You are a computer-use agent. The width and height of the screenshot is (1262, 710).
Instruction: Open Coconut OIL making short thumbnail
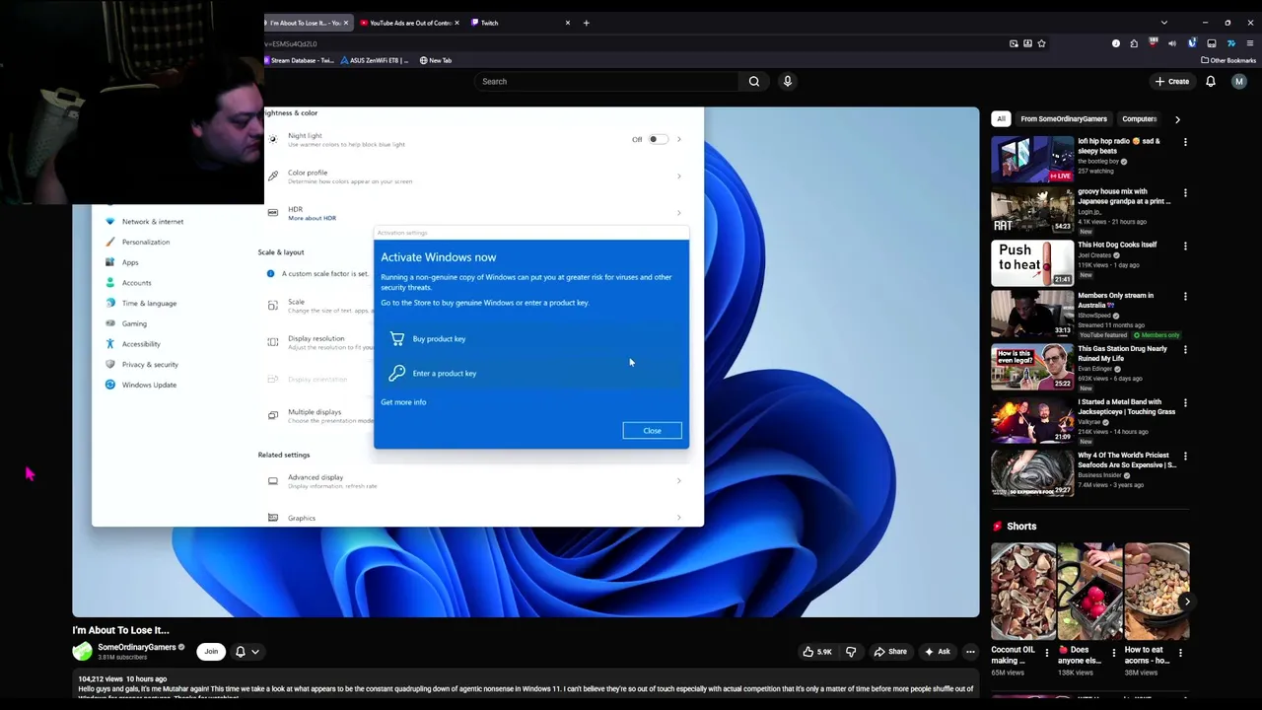point(1022,591)
